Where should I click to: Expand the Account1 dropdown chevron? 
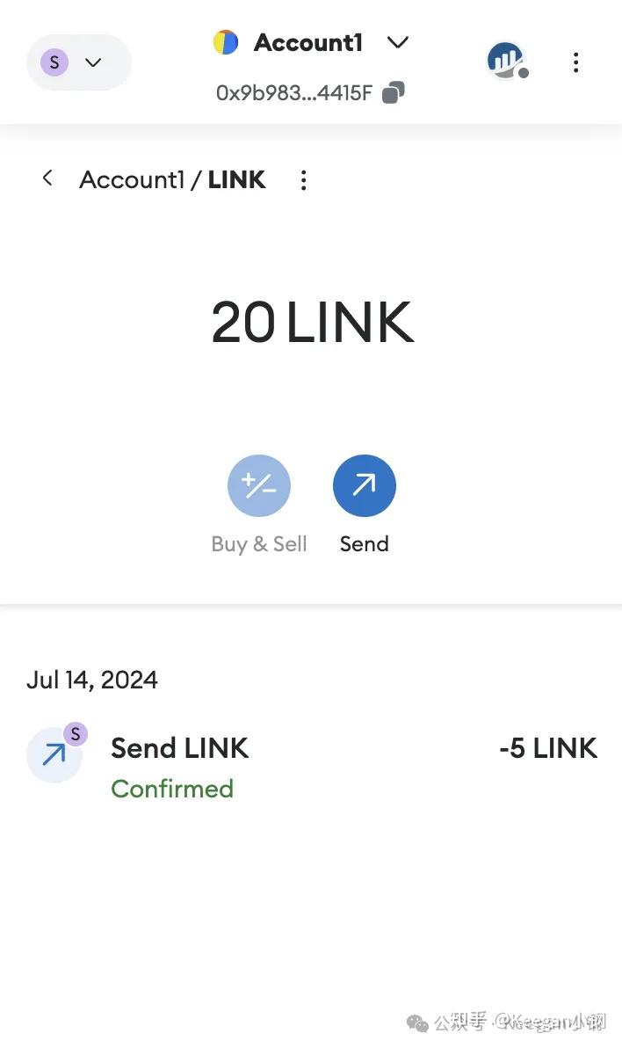(398, 42)
